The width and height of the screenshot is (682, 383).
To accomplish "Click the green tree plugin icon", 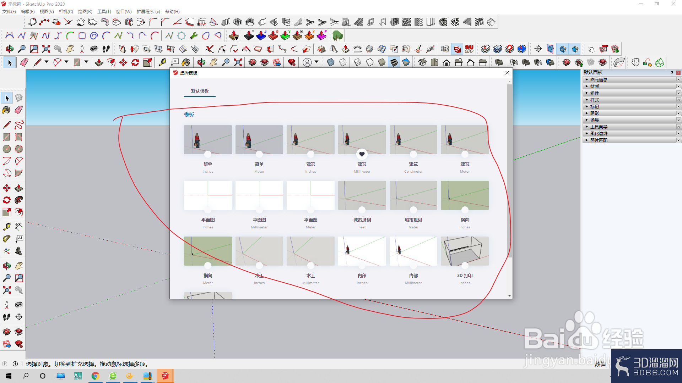I will point(338,35).
